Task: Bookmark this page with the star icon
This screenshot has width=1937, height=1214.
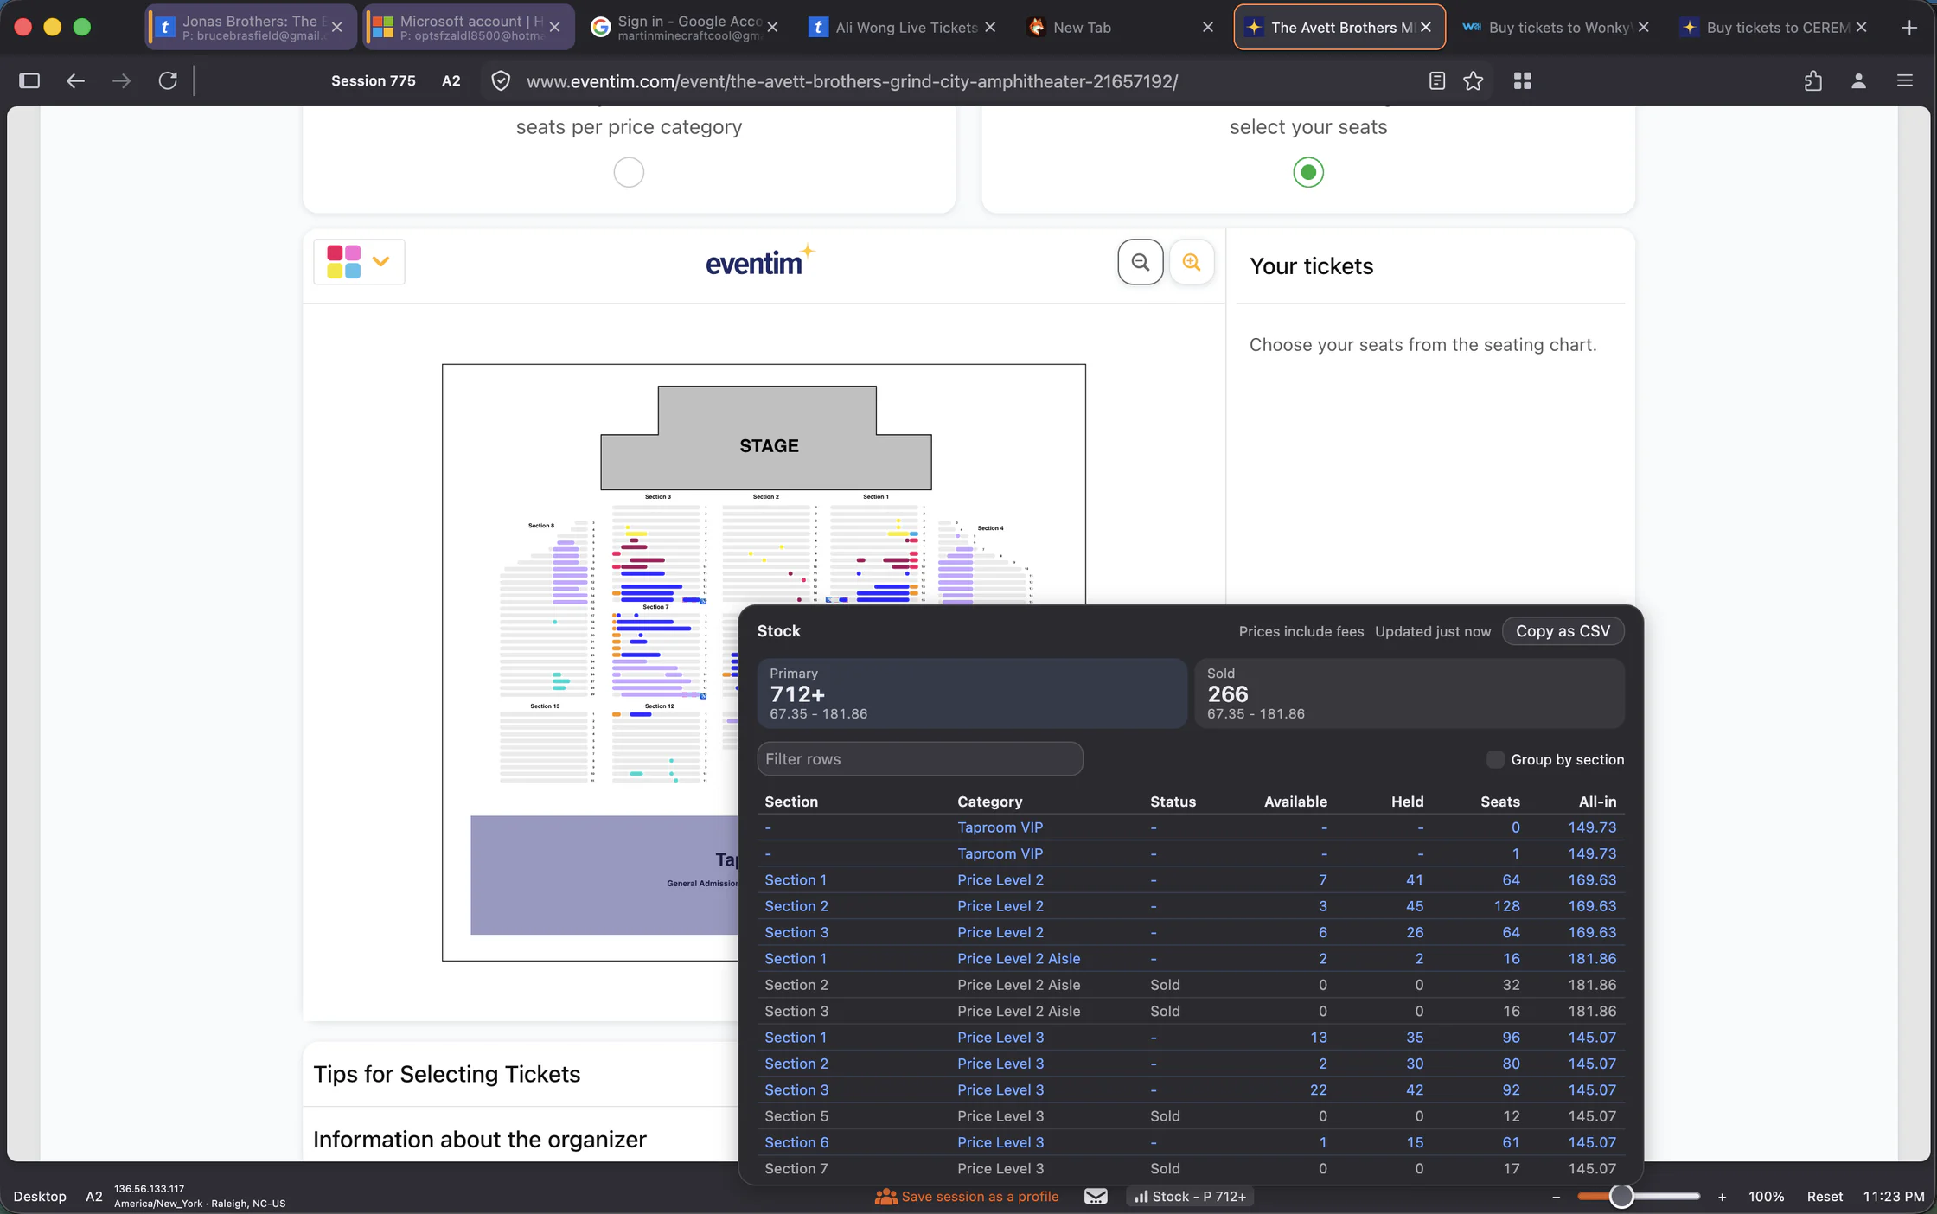Action: click(1474, 81)
